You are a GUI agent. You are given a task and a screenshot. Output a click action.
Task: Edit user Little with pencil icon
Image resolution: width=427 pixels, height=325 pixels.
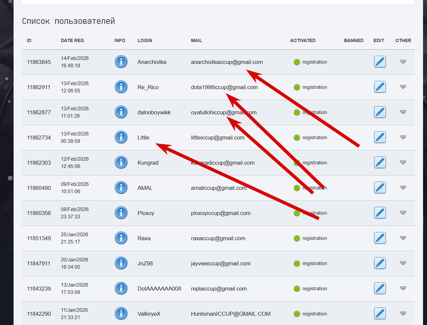point(380,137)
